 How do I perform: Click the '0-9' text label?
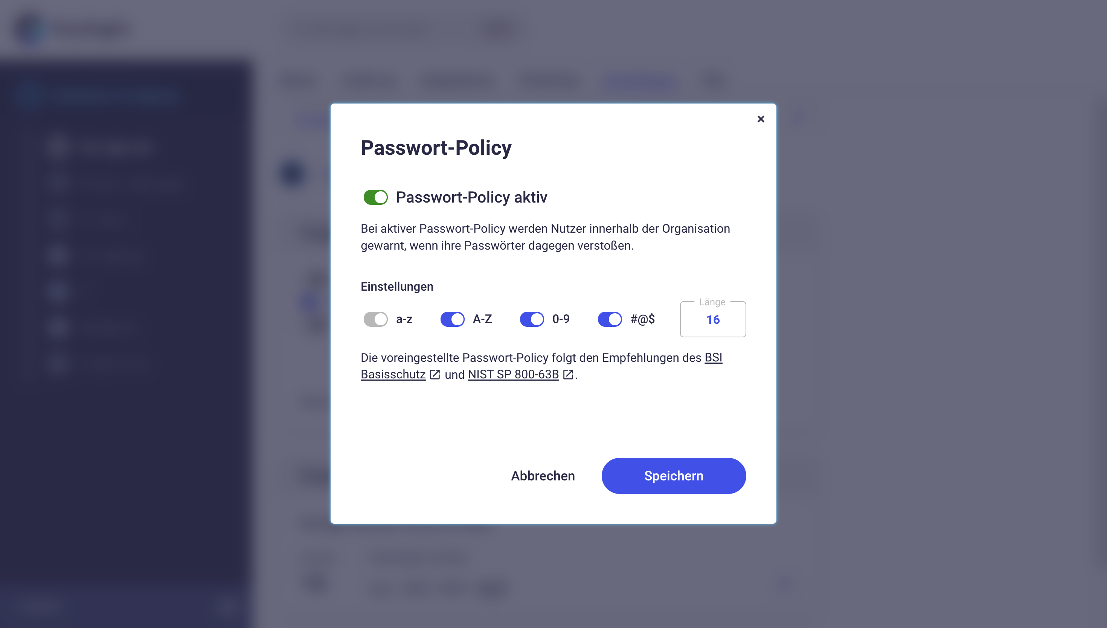tap(561, 319)
